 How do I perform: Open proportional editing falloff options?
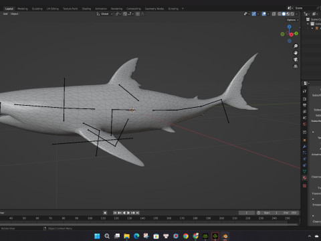pyautogui.click(x=142, y=14)
